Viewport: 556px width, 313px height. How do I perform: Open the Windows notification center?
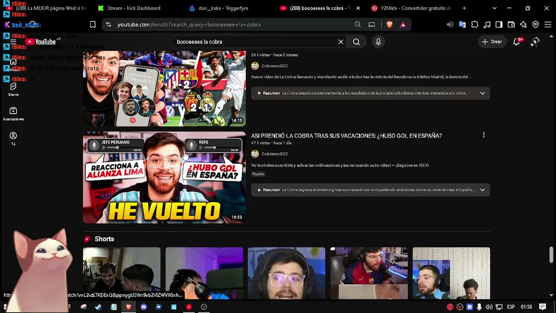[543, 307]
